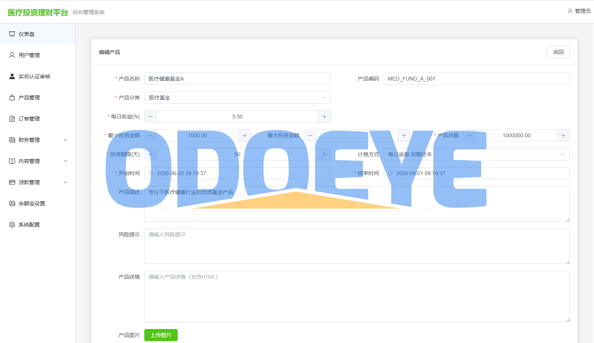The image size is (594, 343).
Task: Open the 产品分类 dropdown showing 医疗基金
Action: pyautogui.click(x=238, y=98)
